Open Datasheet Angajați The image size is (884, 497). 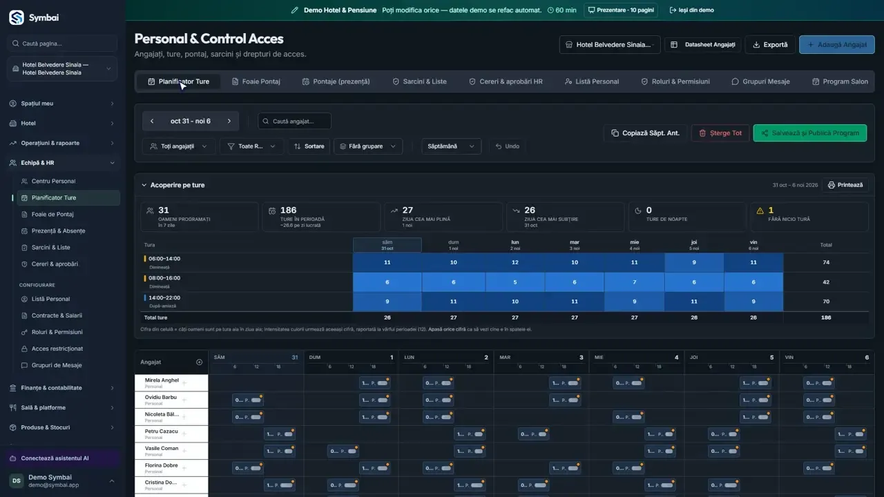(703, 45)
